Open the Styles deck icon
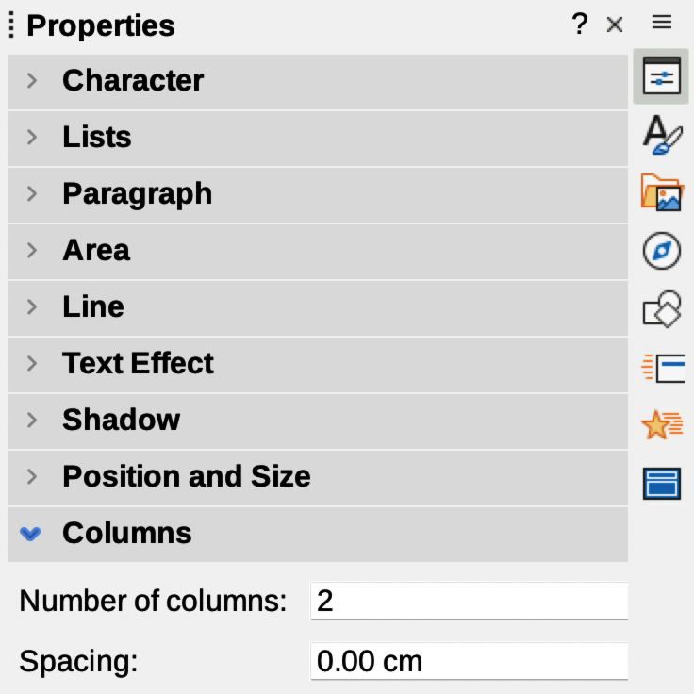Image resolution: width=694 pixels, height=694 pixels. [661, 135]
